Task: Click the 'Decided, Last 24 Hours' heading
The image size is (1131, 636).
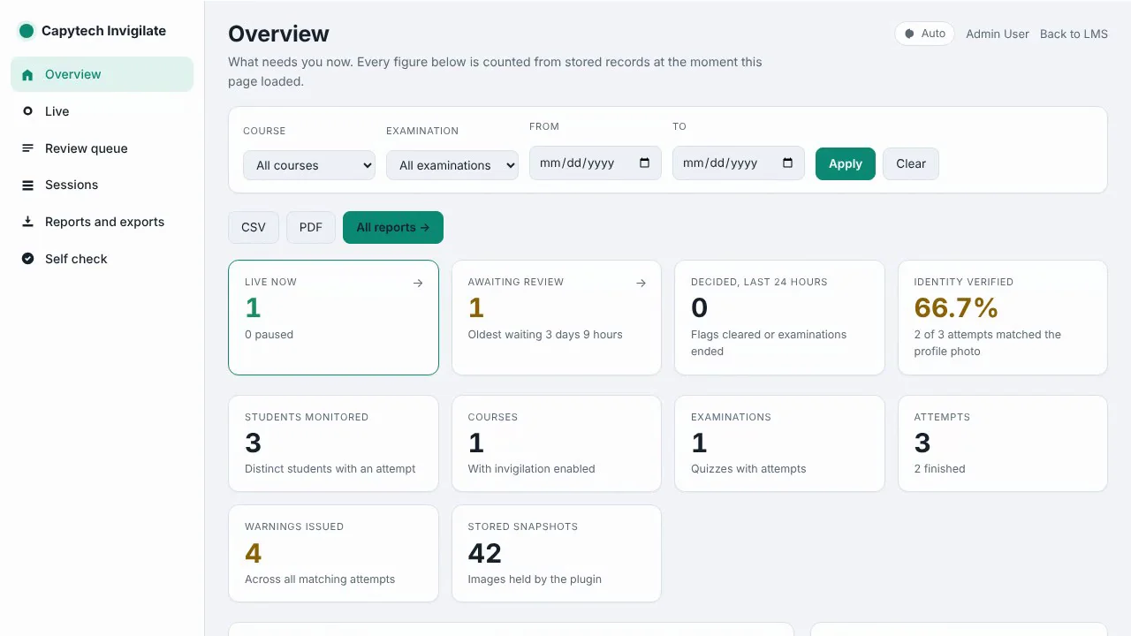Action: click(x=759, y=282)
